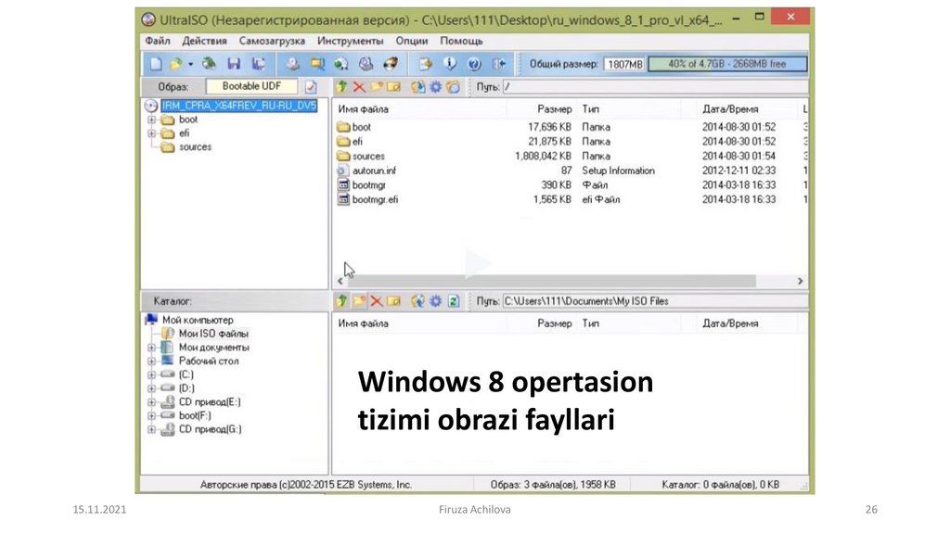The height and width of the screenshot is (534, 950).
Task: Click the Exit icon on the main toolbar
Action: coord(499,64)
